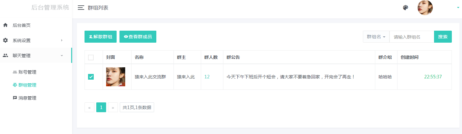
Task: Click the people icon for 聊天管理
Action: pos(5,56)
